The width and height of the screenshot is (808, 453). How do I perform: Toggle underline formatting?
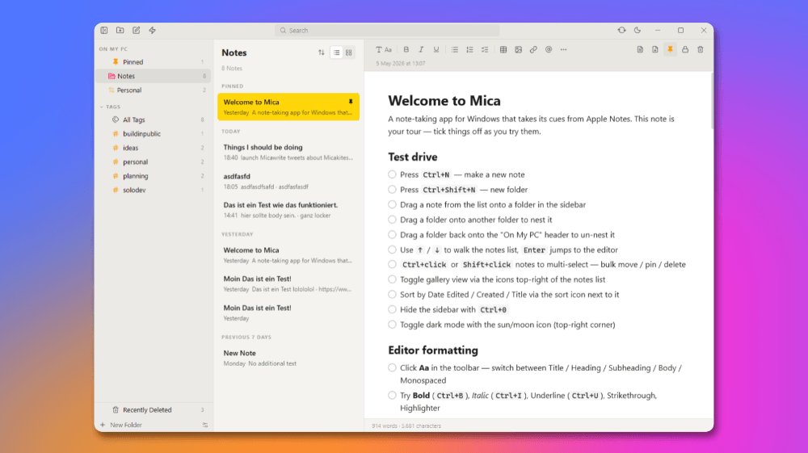(x=436, y=50)
